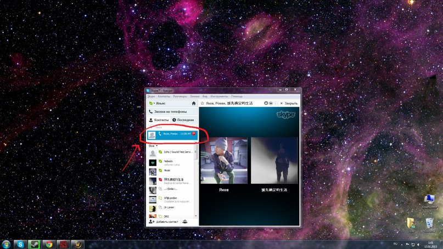Click the Nobody contact avatar

click(153, 162)
